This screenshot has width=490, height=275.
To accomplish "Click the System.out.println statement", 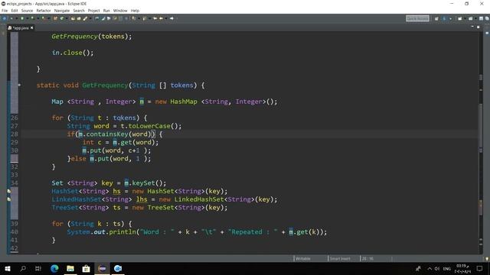I will pos(197,232).
